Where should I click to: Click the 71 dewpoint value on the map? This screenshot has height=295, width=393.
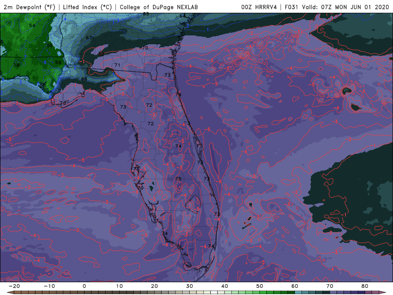(117, 65)
